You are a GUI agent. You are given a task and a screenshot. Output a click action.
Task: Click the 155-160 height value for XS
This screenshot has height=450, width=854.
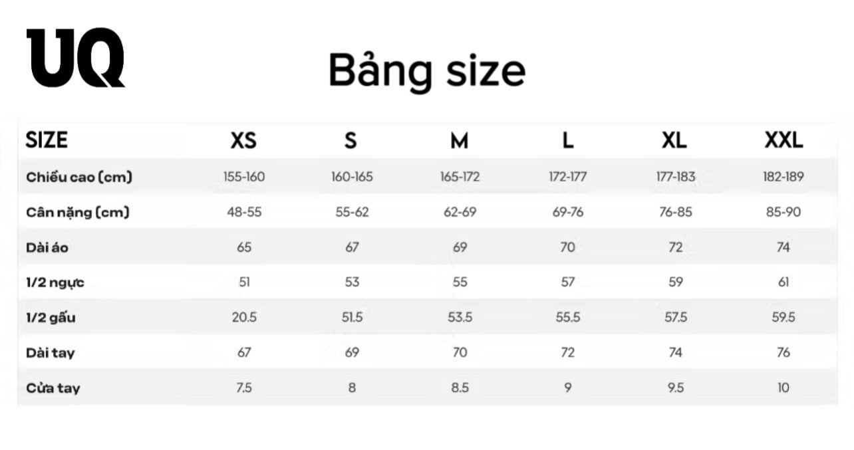click(244, 177)
